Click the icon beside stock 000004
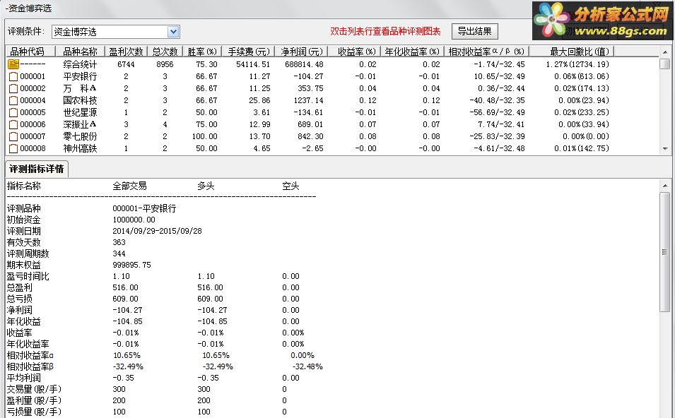 click(x=13, y=101)
